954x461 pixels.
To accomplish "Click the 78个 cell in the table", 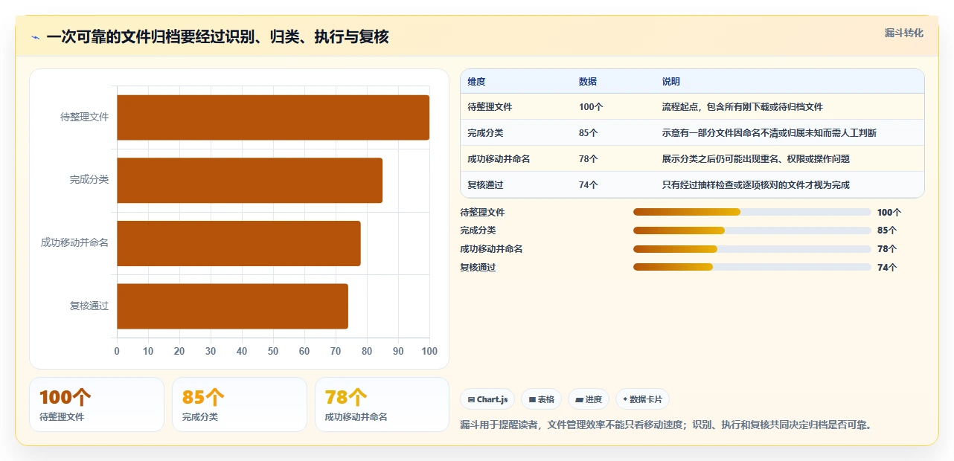I will pyautogui.click(x=589, y=159).
